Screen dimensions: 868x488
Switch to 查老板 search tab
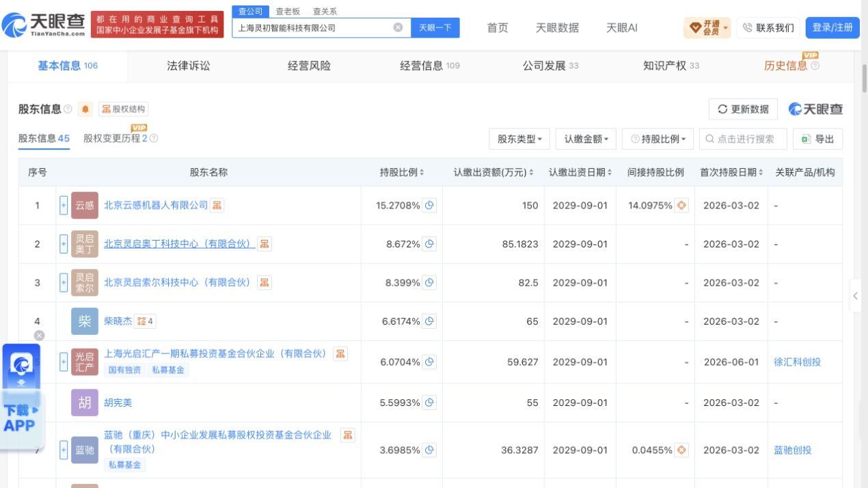coord(288,12)
